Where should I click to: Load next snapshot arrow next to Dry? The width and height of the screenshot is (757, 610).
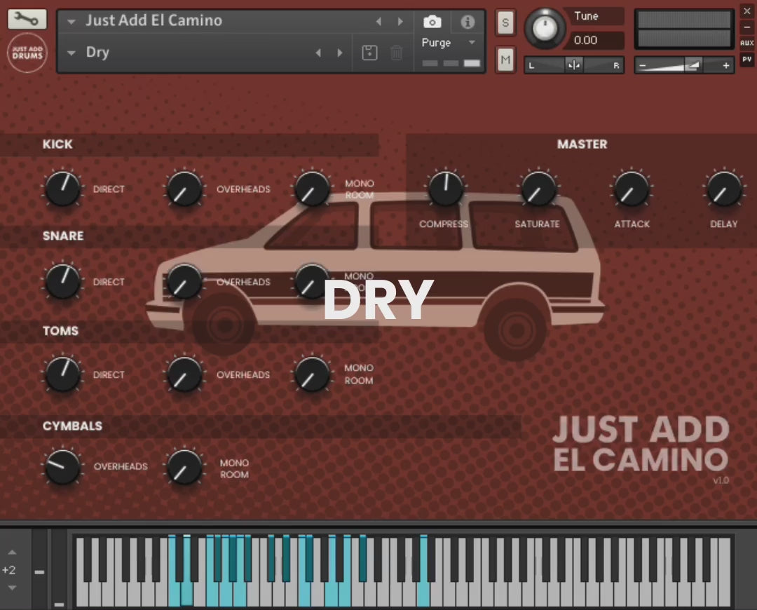pos(340,53)
